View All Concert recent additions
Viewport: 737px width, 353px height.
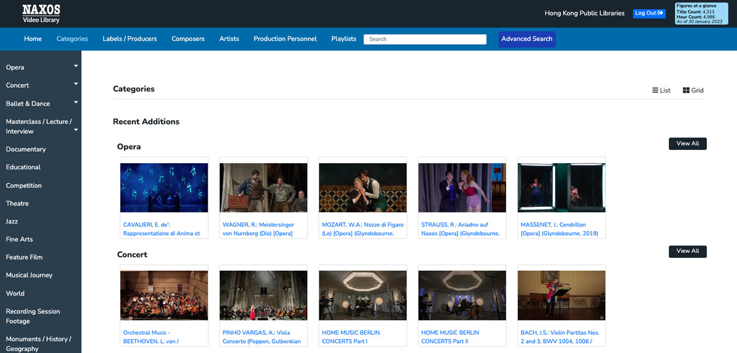point(687,251)
